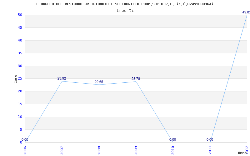Click the 'Importi' subtitle

pos(125,11)
